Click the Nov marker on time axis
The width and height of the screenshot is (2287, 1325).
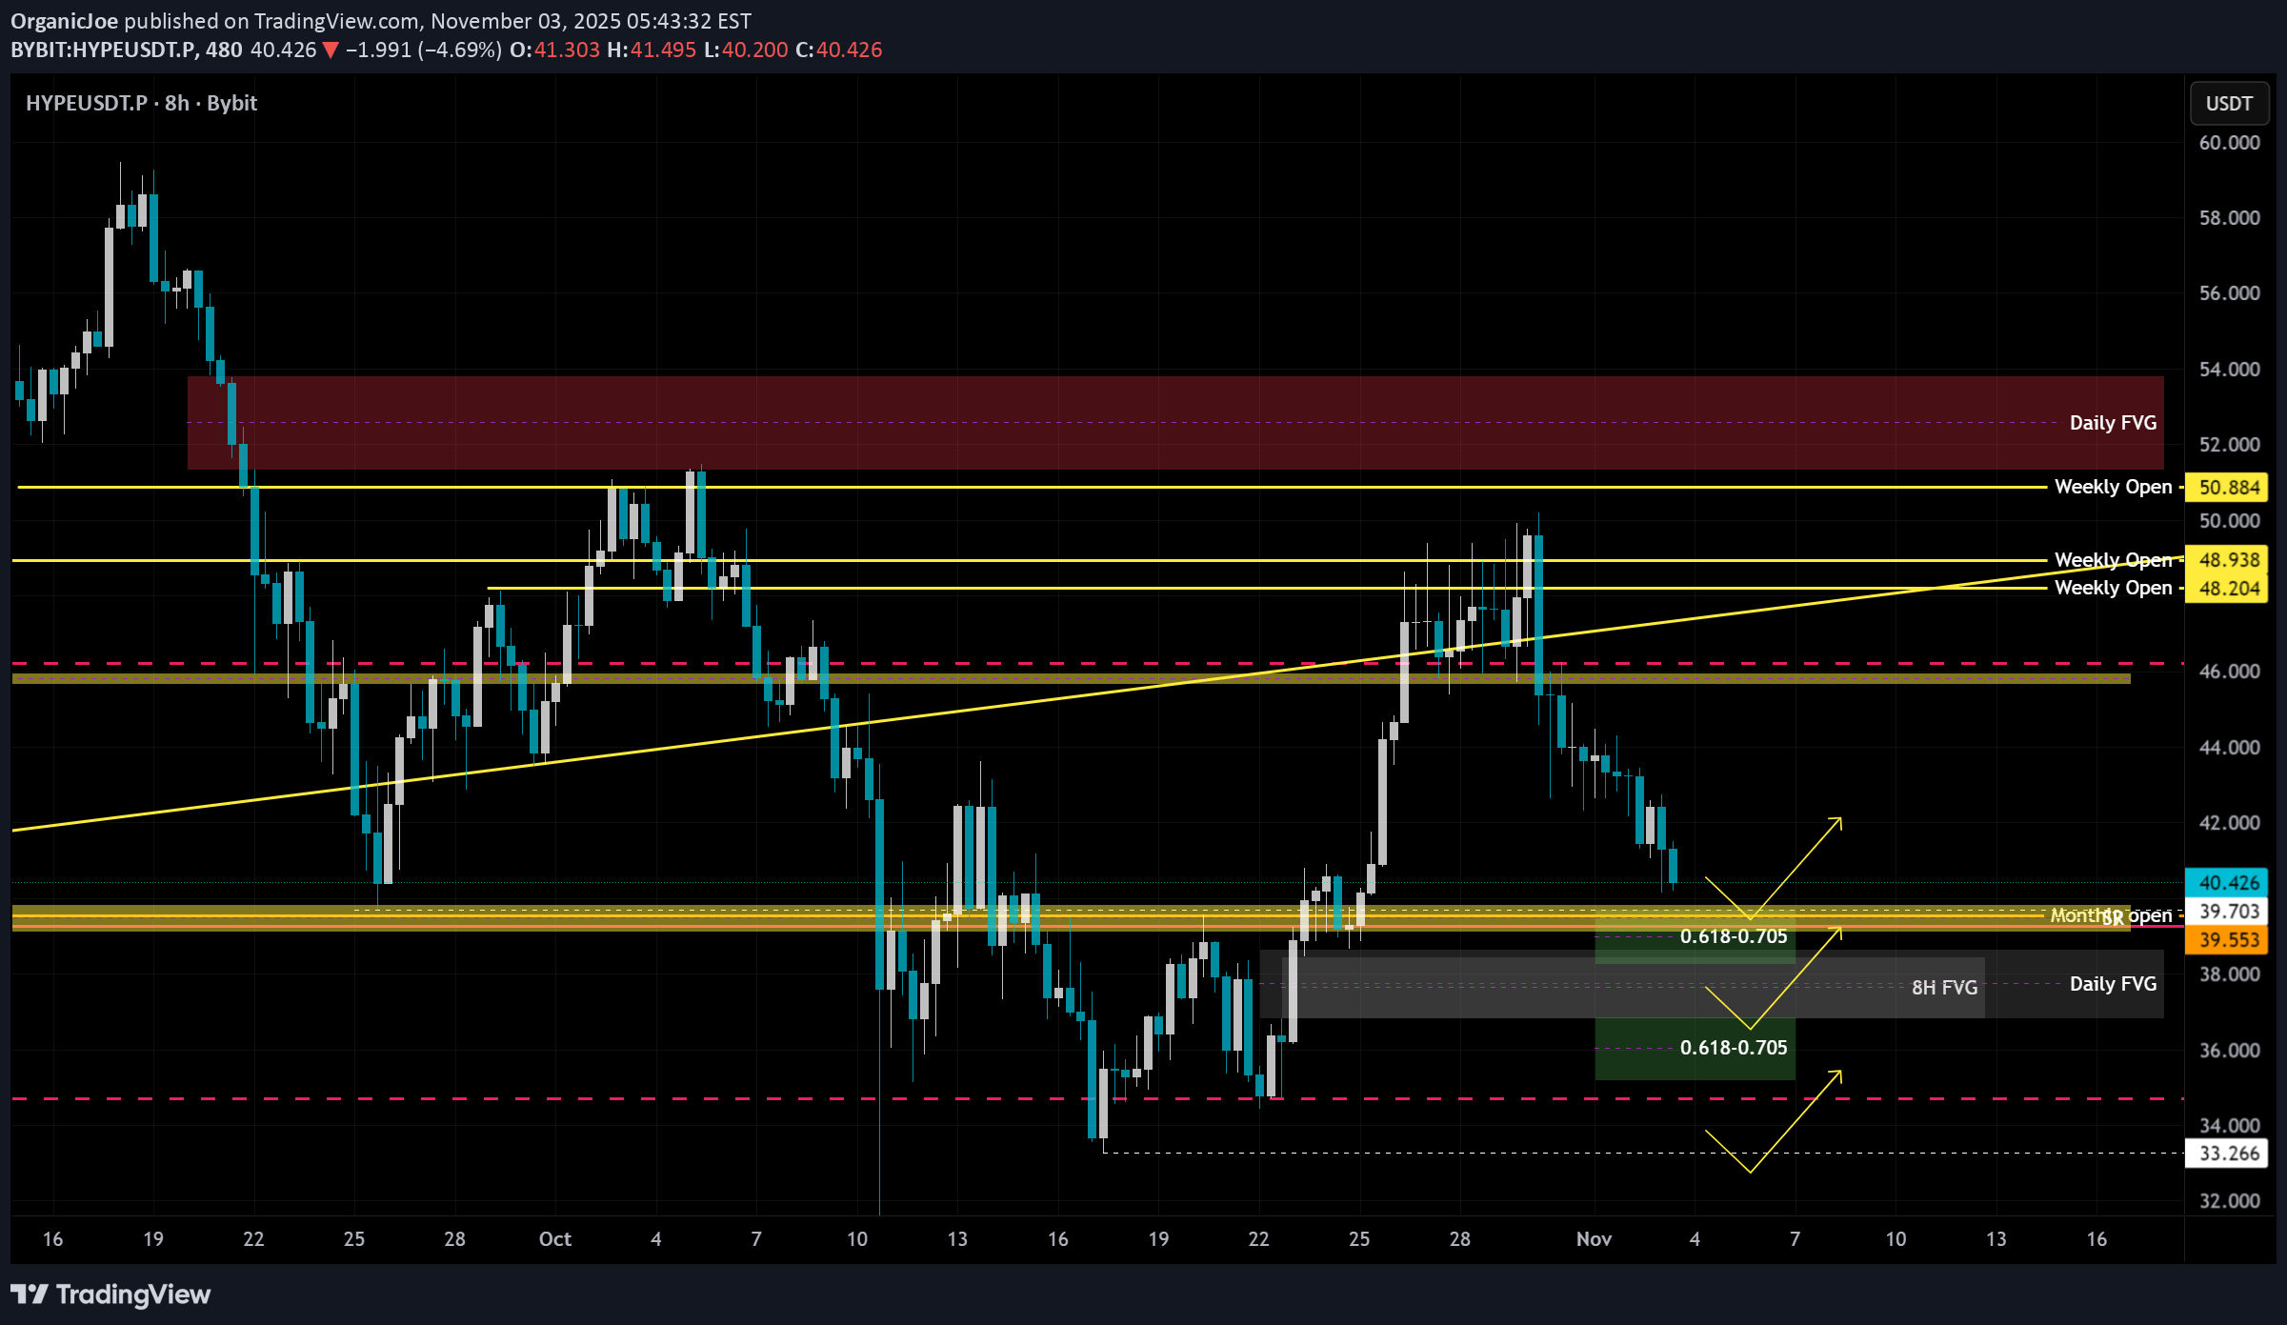click(1594, 1238)
